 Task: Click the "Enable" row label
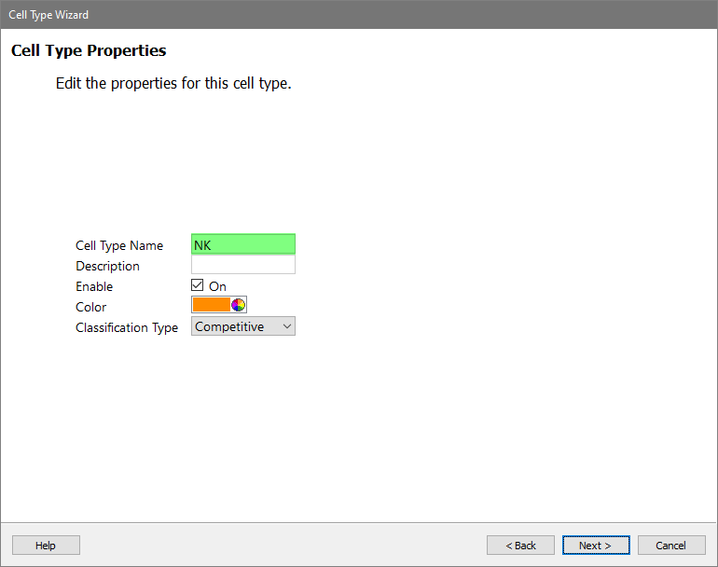coord(94,286)
